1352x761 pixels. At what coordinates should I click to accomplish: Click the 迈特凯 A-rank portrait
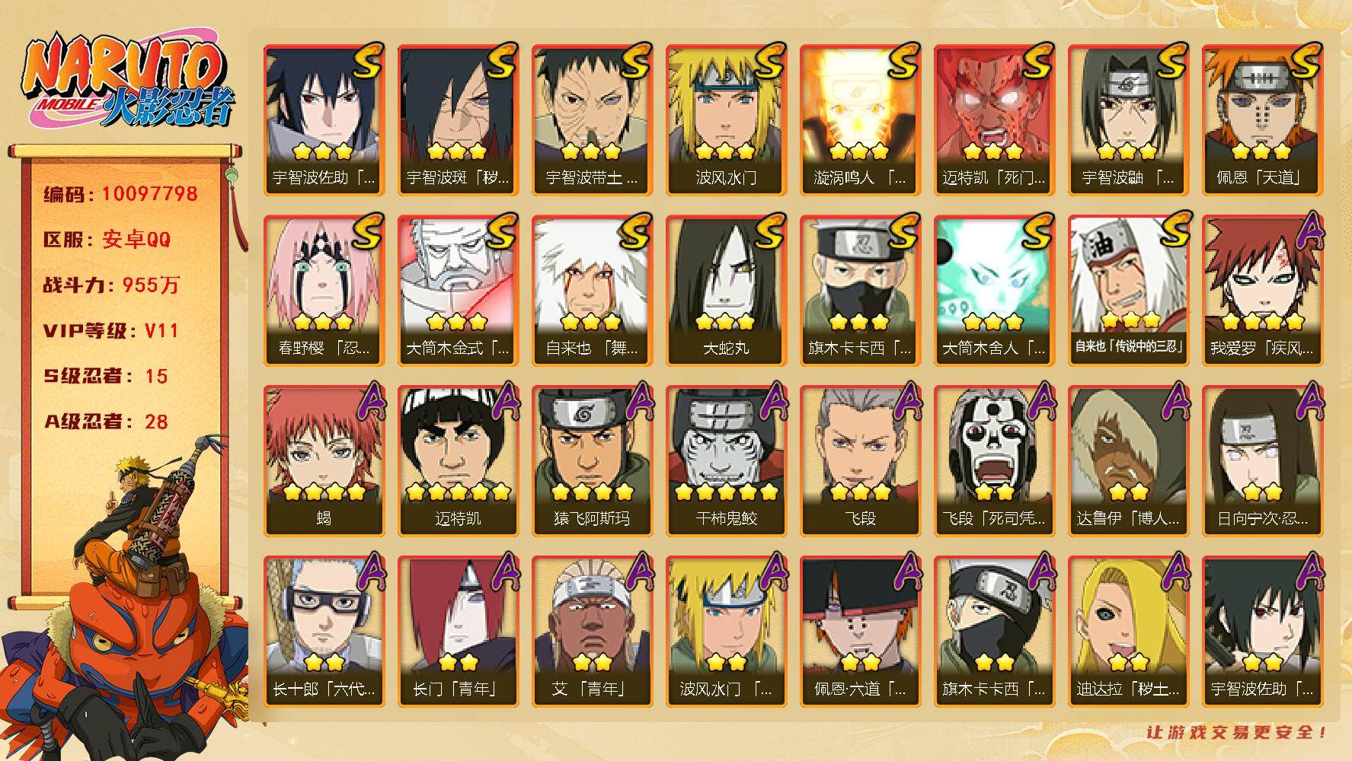pyautogui.click(x=458, y=461)
